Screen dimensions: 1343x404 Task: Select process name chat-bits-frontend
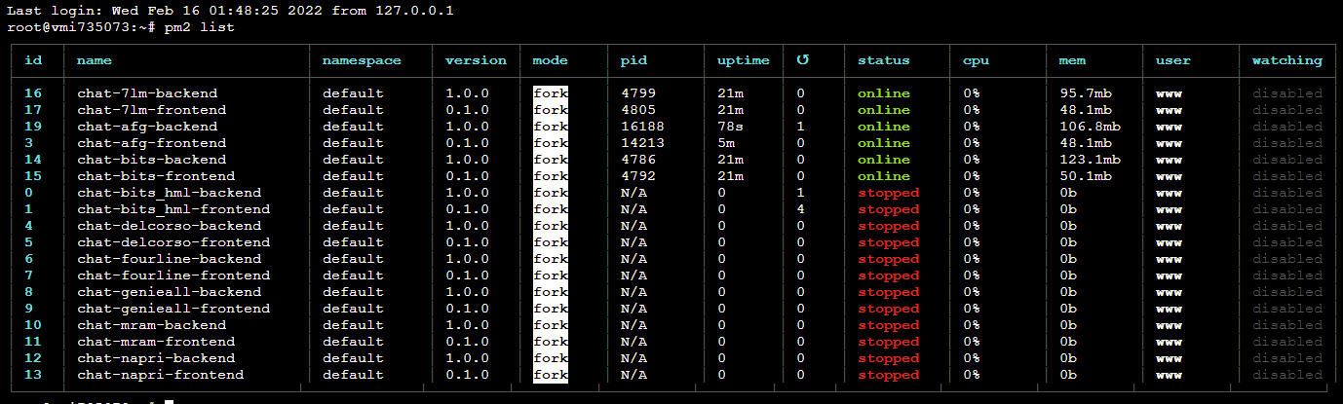pos(156,176)
